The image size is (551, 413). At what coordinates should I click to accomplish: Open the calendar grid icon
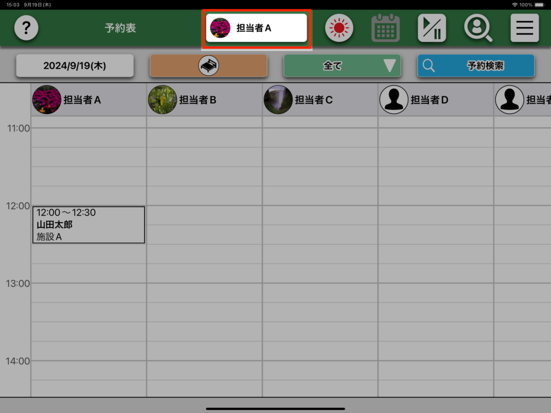(x=385, y=28)
